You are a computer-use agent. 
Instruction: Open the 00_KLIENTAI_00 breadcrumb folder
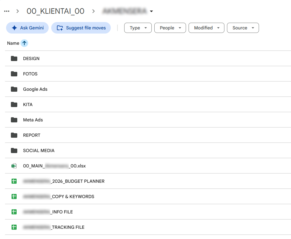pos(55,11)
